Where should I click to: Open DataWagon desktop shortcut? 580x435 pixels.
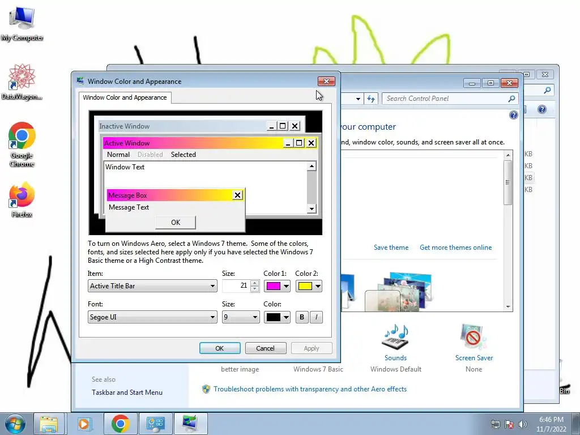22,82
